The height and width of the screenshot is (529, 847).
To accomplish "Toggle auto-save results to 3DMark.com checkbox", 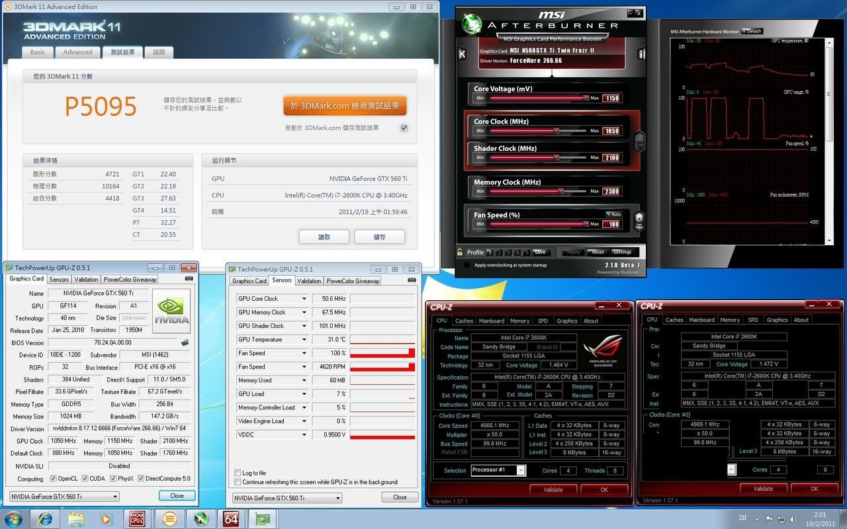I will [404, 128].
